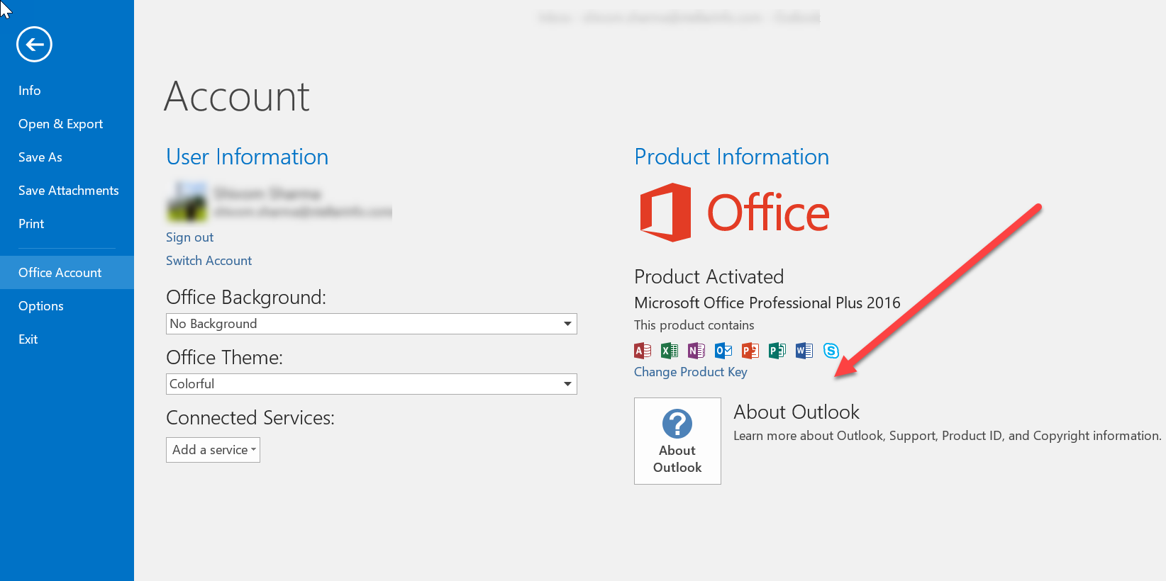Open the Office Background dropdown
1166x581 pixels.
coord(371,324)
